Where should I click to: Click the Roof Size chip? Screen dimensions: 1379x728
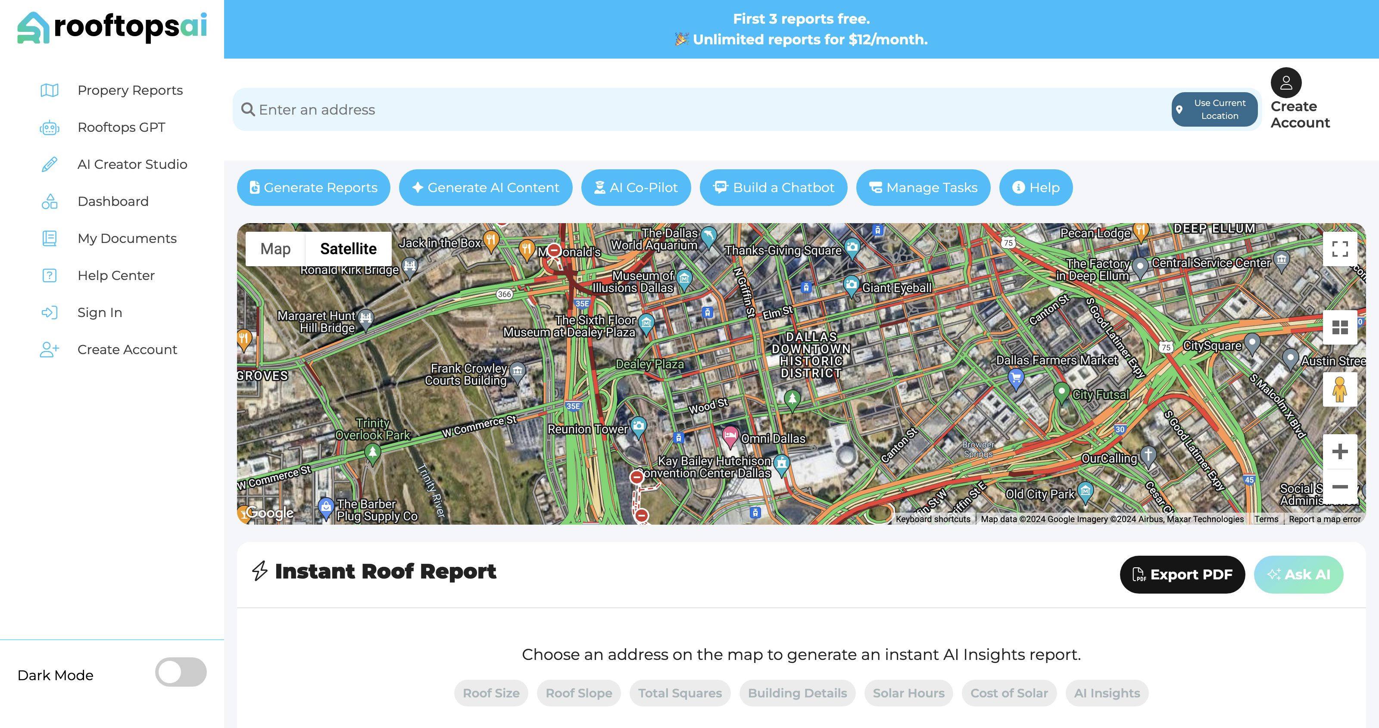point(491,693)
